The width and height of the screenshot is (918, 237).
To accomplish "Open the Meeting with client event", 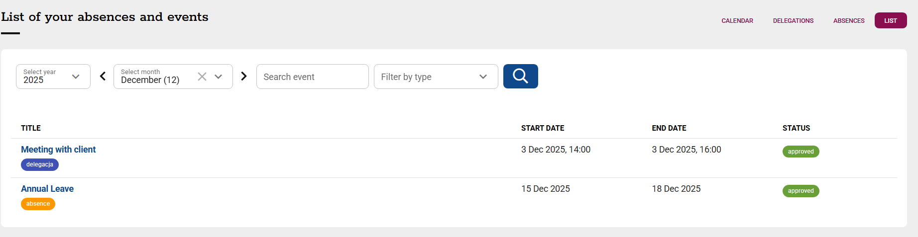I will click(58, 150).
